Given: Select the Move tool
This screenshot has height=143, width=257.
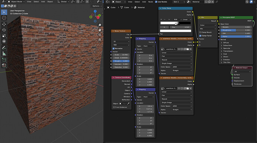Looking at the screenshot, I should tap(4, 24).
